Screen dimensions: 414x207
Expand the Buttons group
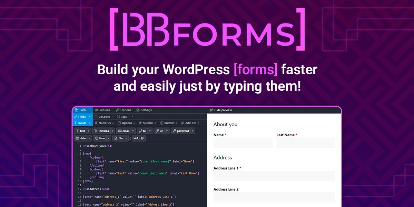pyautogui.click(x=169, y=123)
